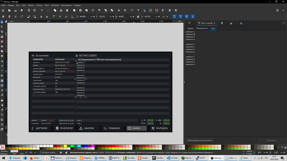Open Firefox from the taskbar
287x161 pixels.
35,158
